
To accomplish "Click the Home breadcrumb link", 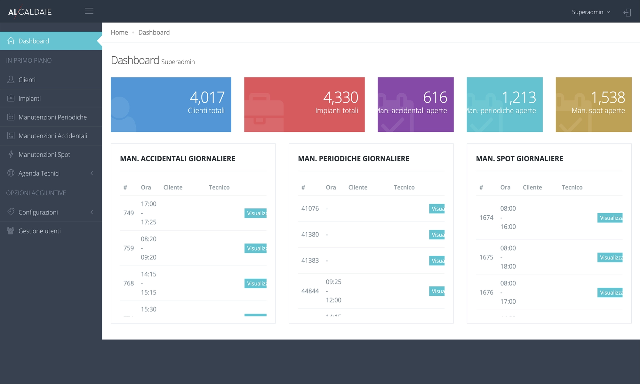I will pos(119,32).
